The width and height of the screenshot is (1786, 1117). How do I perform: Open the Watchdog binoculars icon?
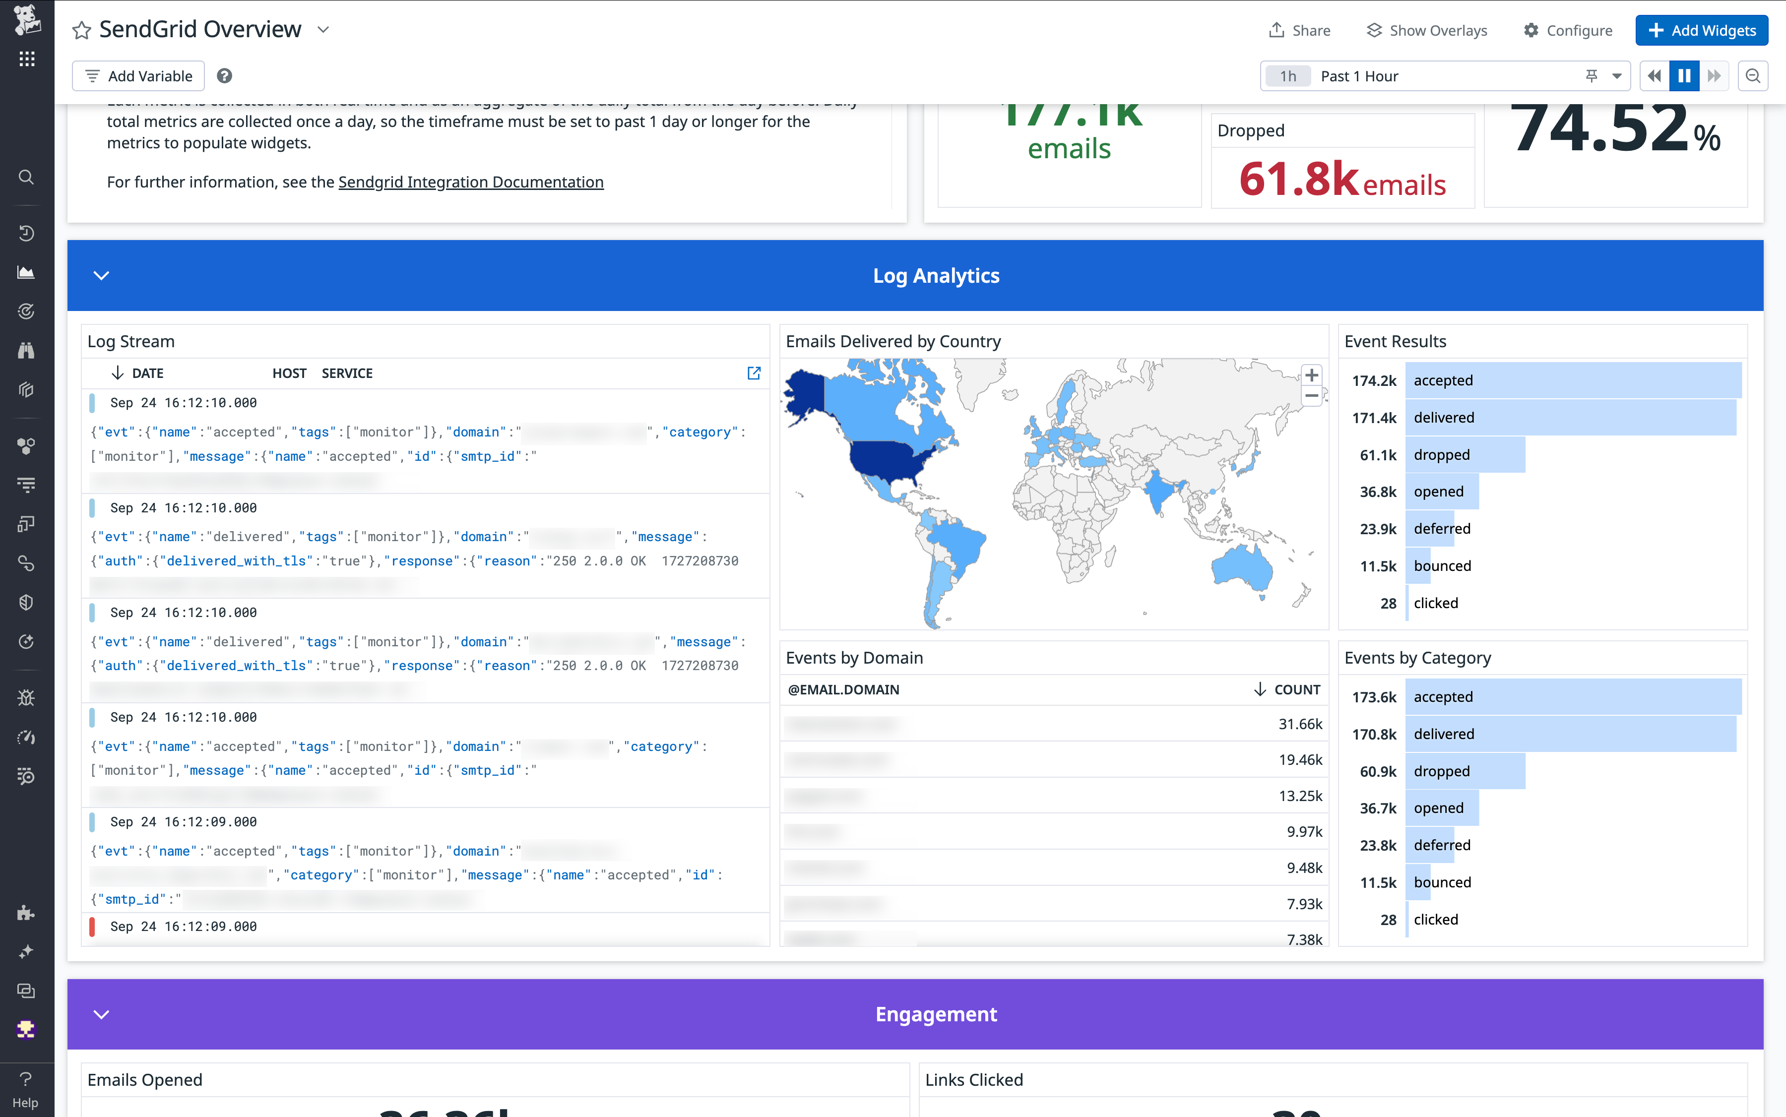[27, 350]
